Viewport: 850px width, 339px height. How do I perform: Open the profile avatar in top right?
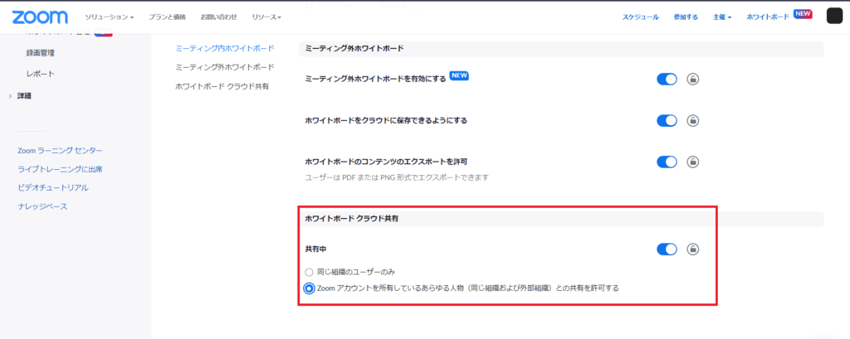pos(834,17)
